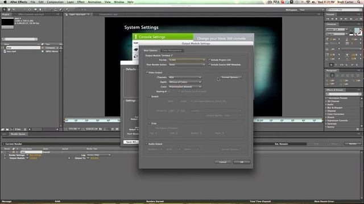The image size is (364, 204).
Task: Enable the Audio Output checkbox
Action: pos(147,144)
